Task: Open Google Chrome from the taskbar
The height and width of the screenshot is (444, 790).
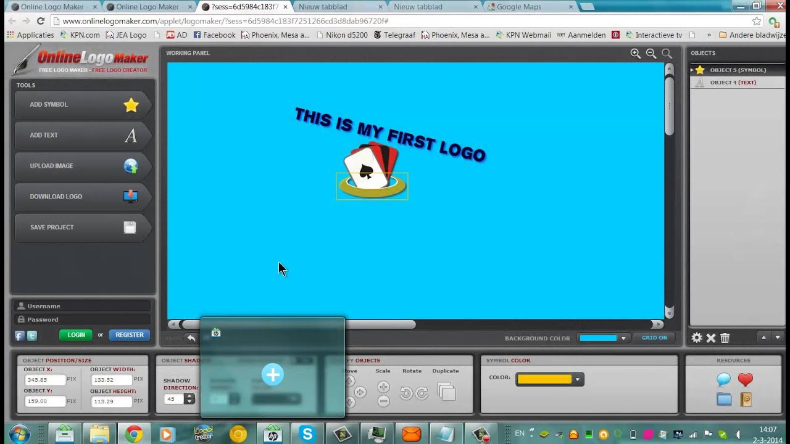Action: click(133, 434)
